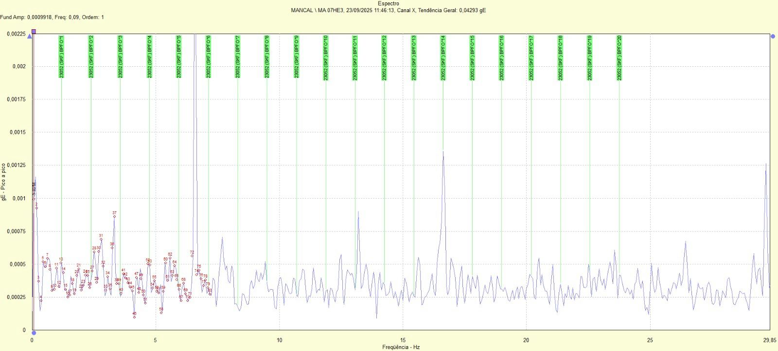Click the red peak marker numbered 2
778x351 pixels.
pos(36,208)
